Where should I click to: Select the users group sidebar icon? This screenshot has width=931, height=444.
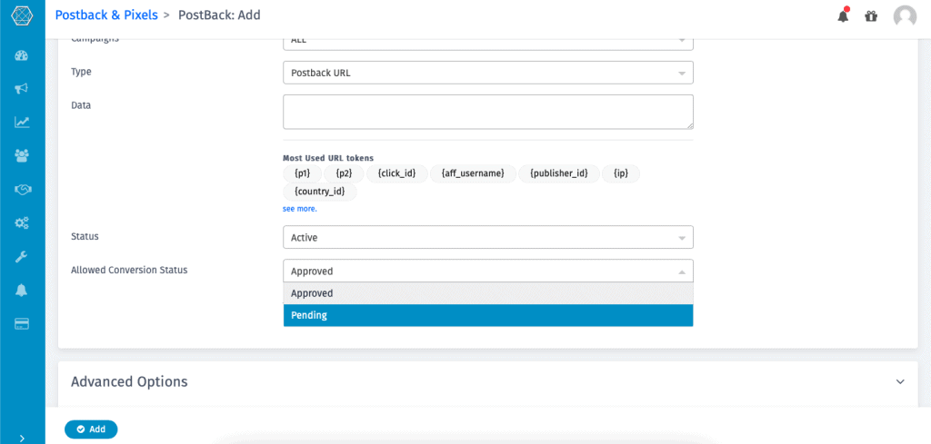pyautogui.click(x=22, y=155)
